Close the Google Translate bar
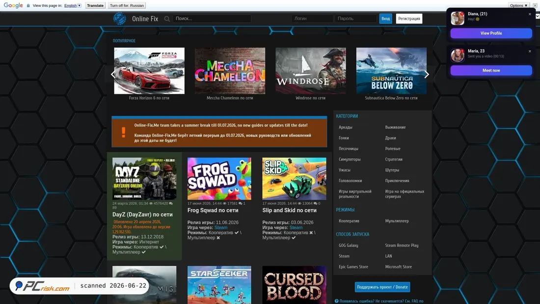The width and height of the screenshot is (540, 304). (535, 5)
